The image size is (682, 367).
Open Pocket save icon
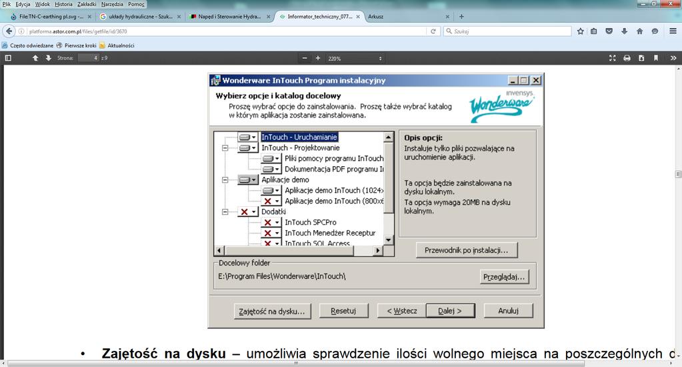609,31
